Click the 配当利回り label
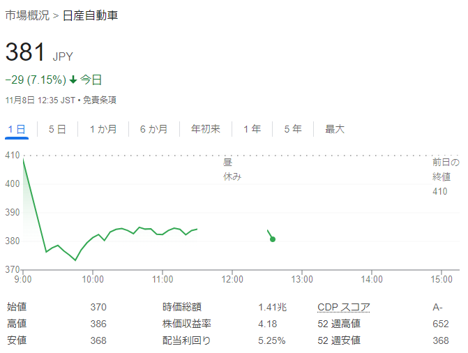The image size is (468, 353). pyautogui.click(x=186, y=340)
